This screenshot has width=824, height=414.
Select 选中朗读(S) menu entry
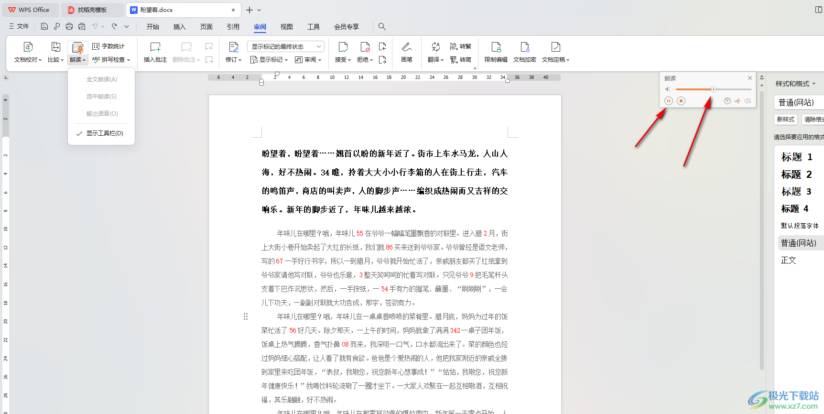[x=101, y=97]
